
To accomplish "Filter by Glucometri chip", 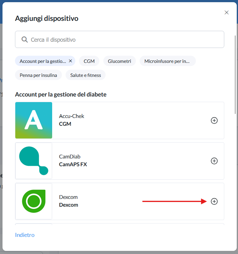I will pos(120,61).
